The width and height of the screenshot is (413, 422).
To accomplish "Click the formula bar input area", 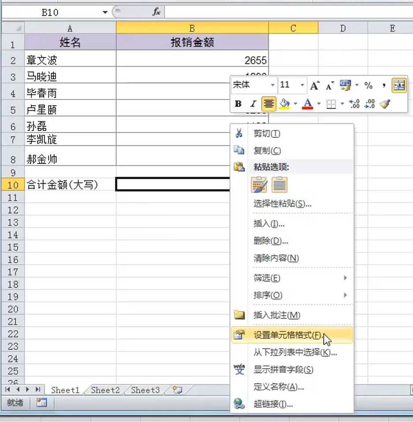I will pos(289,12).
